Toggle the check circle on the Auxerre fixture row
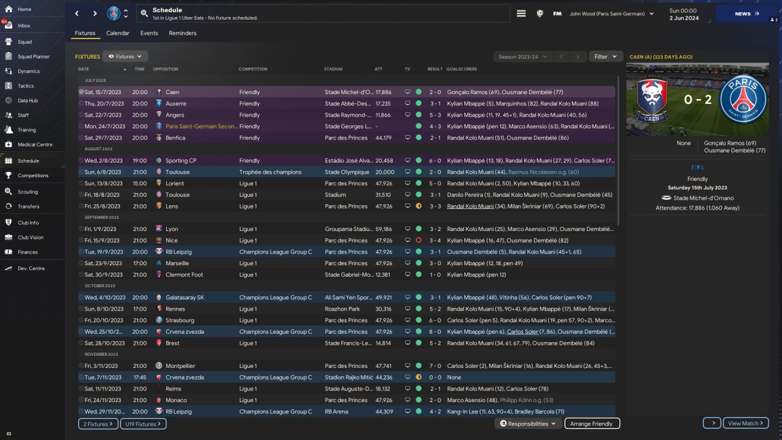 [x=81, y=104]
